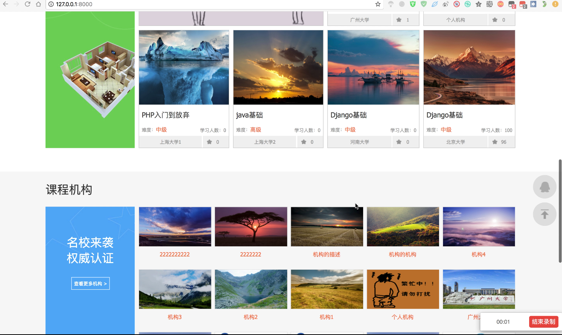Click the favorite star for 河南大学 course
Image resolution: width=562 pixels, height=335 pixels.
(399, 142)
